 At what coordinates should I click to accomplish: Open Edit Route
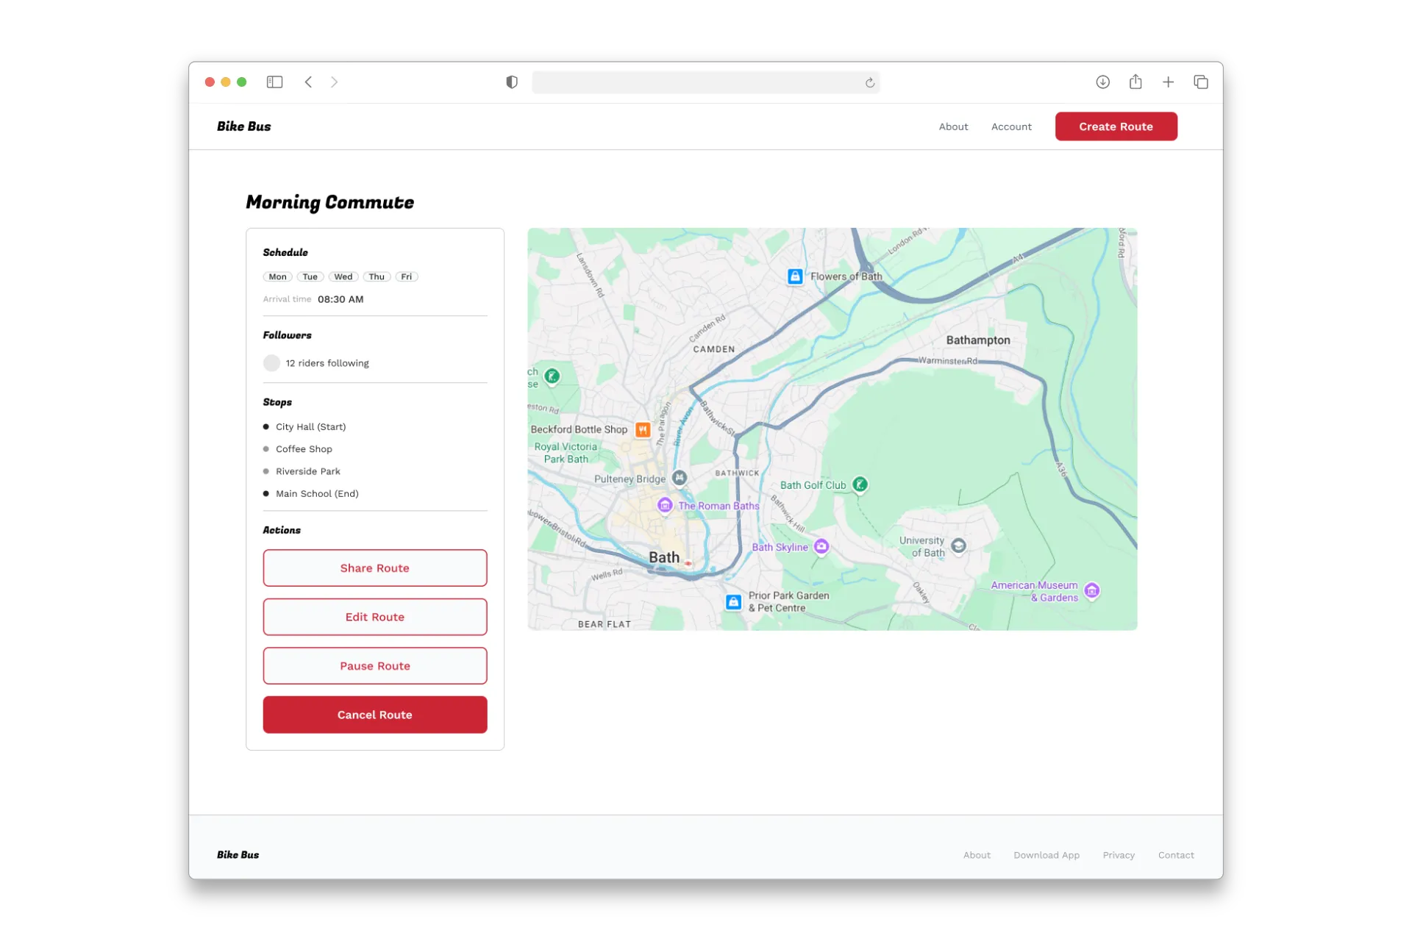point(375,617)
